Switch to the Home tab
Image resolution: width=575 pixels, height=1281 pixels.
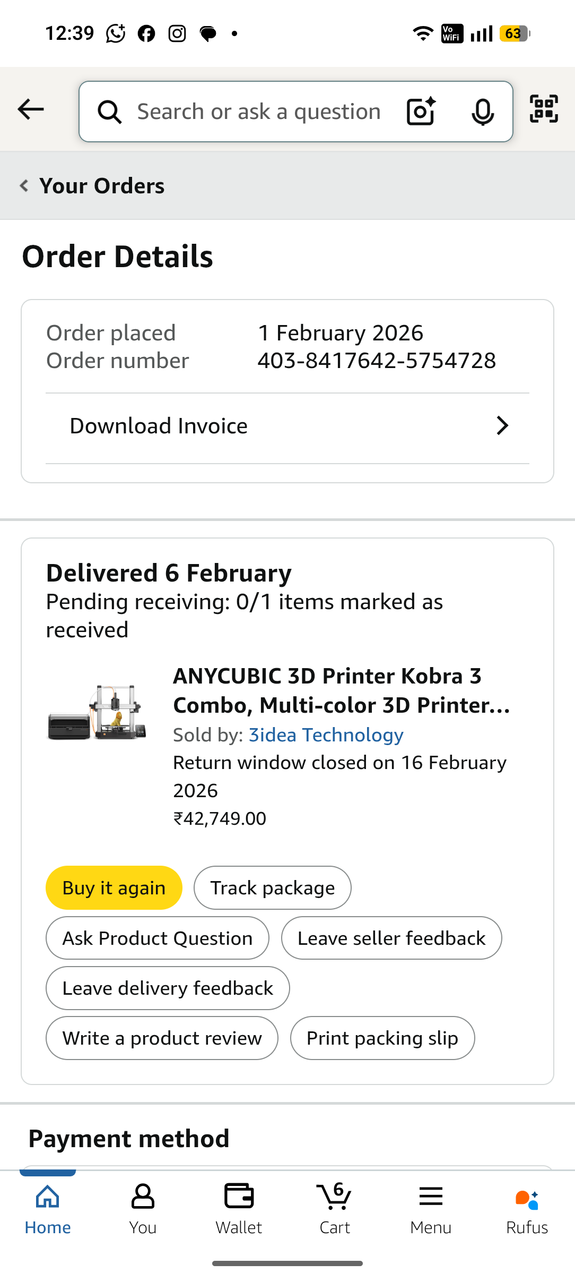coord(48,1209)
